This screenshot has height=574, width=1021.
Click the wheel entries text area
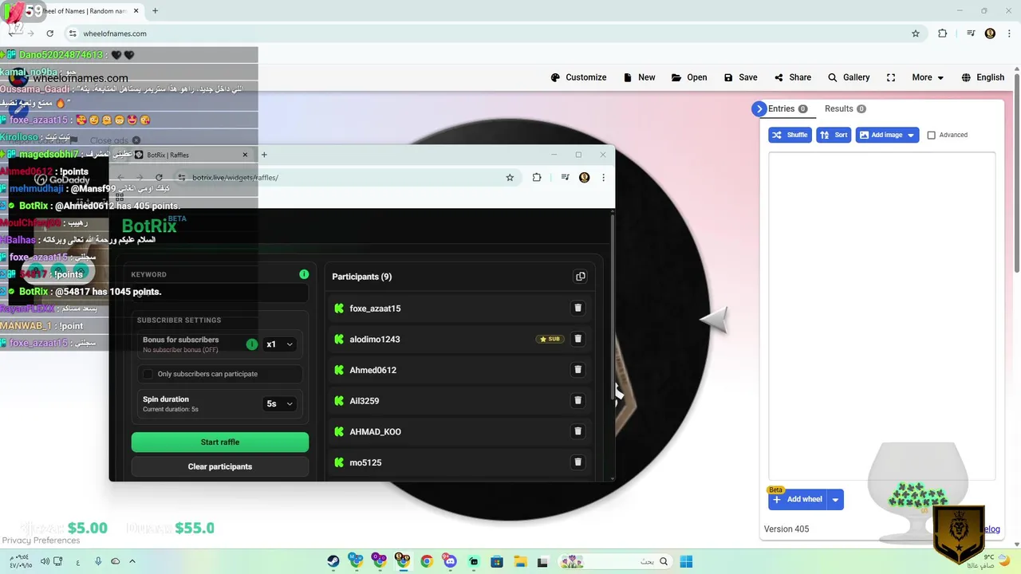881,315
